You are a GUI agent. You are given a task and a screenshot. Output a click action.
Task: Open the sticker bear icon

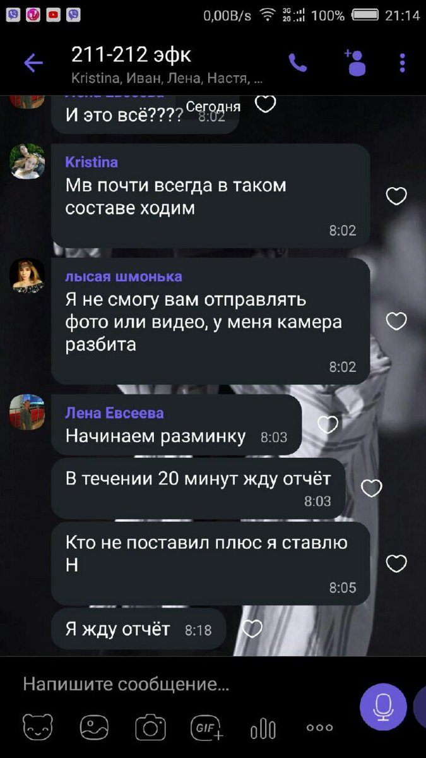pos(38,728)
